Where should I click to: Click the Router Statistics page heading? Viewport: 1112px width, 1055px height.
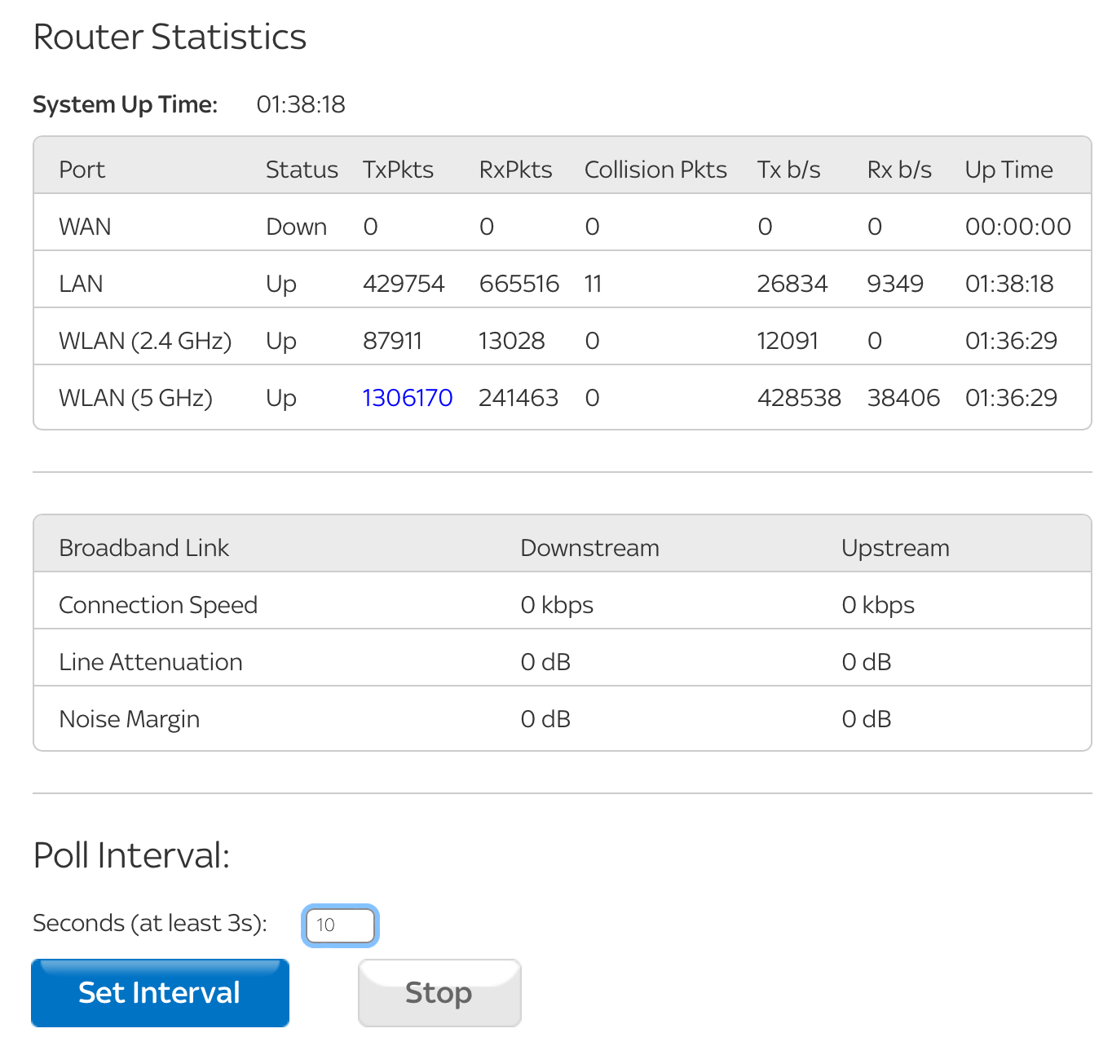pyautogui.click(x=170, y=38)
